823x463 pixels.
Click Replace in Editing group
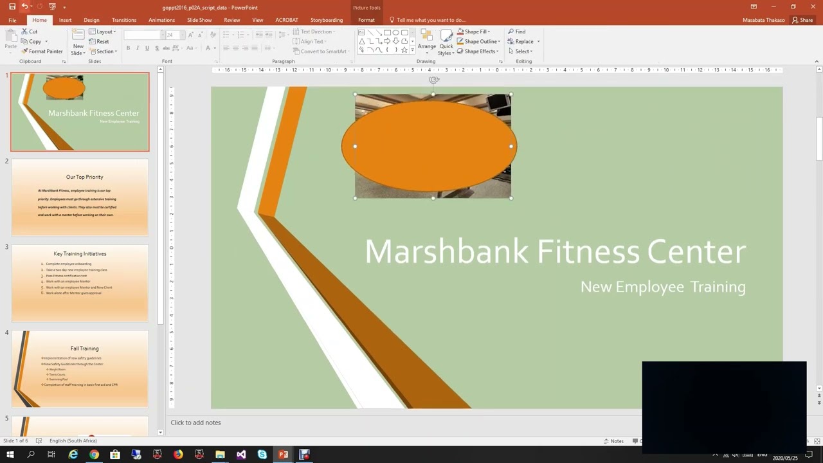click(524, 41)
